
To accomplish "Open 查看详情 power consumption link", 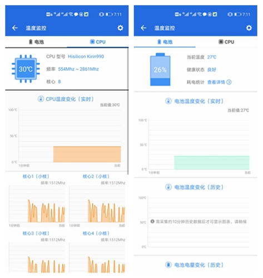I will tap(216, 82).
